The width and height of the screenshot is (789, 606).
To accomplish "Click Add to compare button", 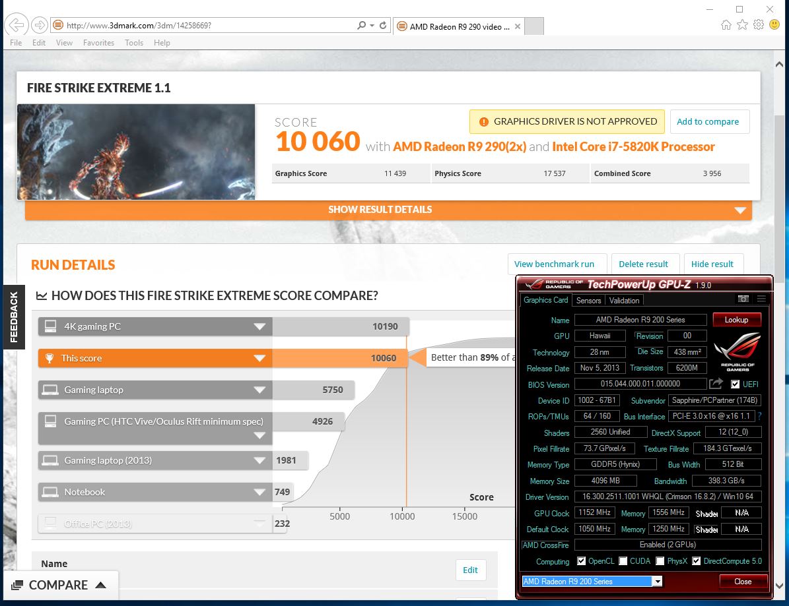I will pyautogui.click(x=710, y=121).
